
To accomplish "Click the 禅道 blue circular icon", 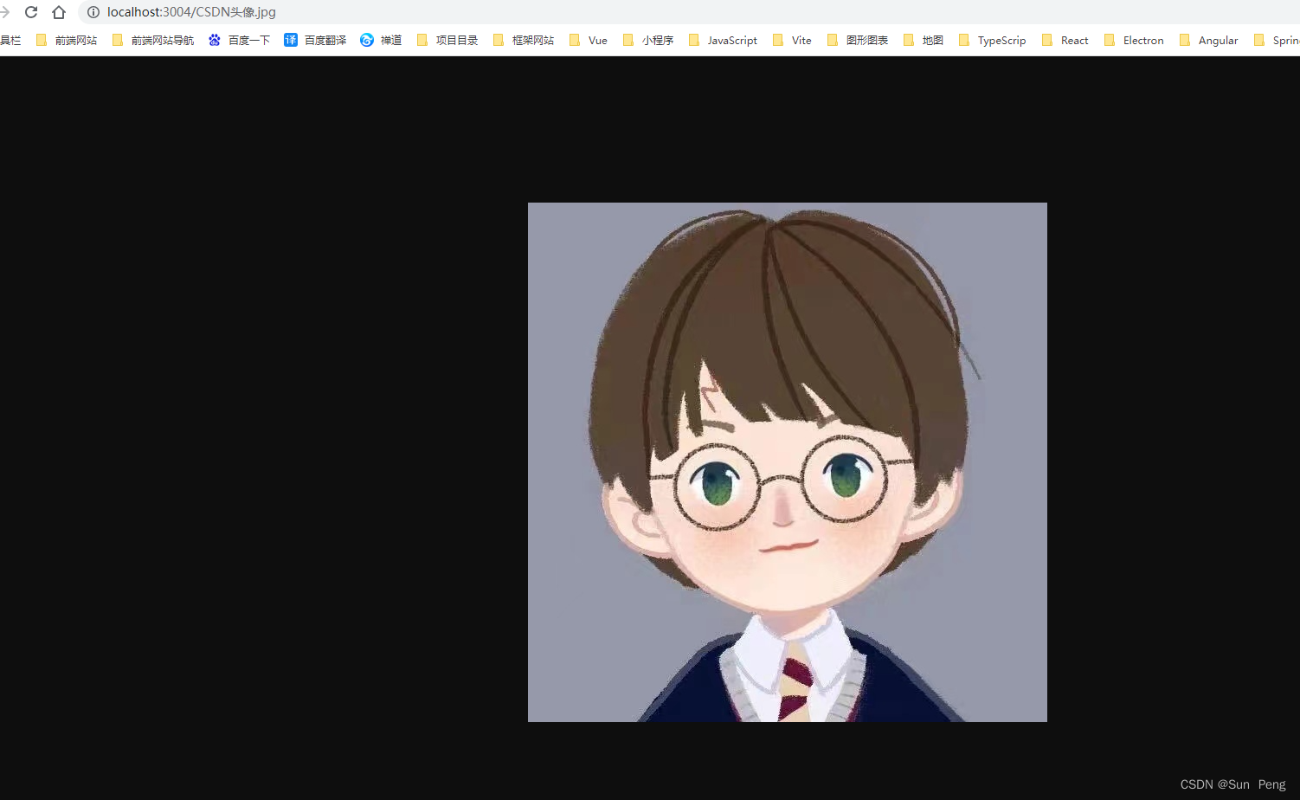I will click(x=367, y=40).
